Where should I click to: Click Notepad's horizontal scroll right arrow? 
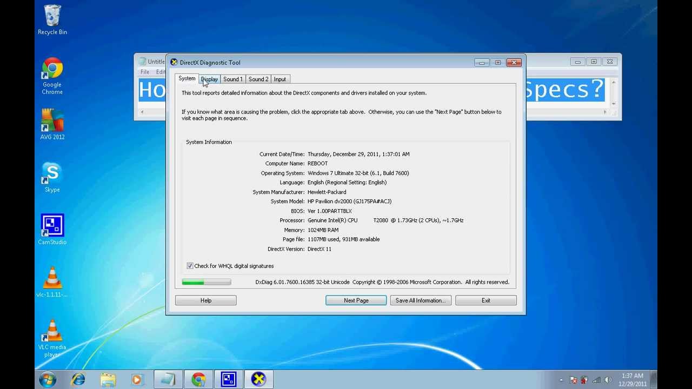click(605, 112)
